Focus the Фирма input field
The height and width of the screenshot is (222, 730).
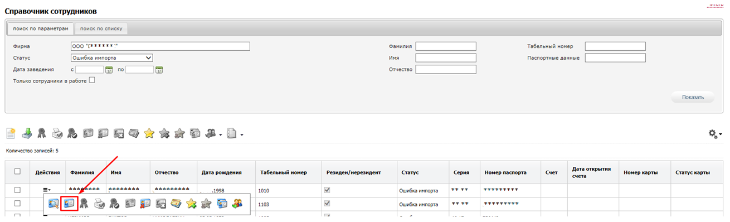click(160, 46)
